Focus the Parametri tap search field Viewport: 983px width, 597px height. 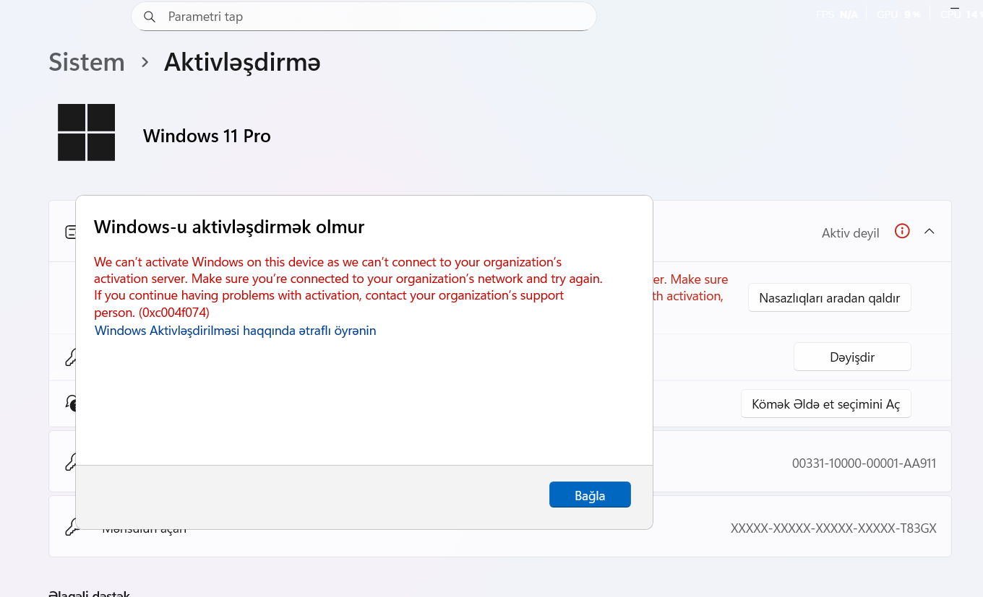[364, 17]
